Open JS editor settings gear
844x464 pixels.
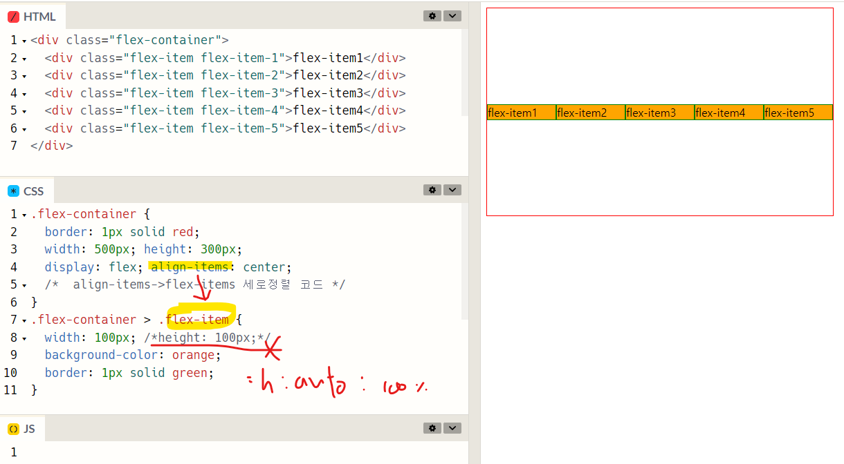(x=432, y=428)
